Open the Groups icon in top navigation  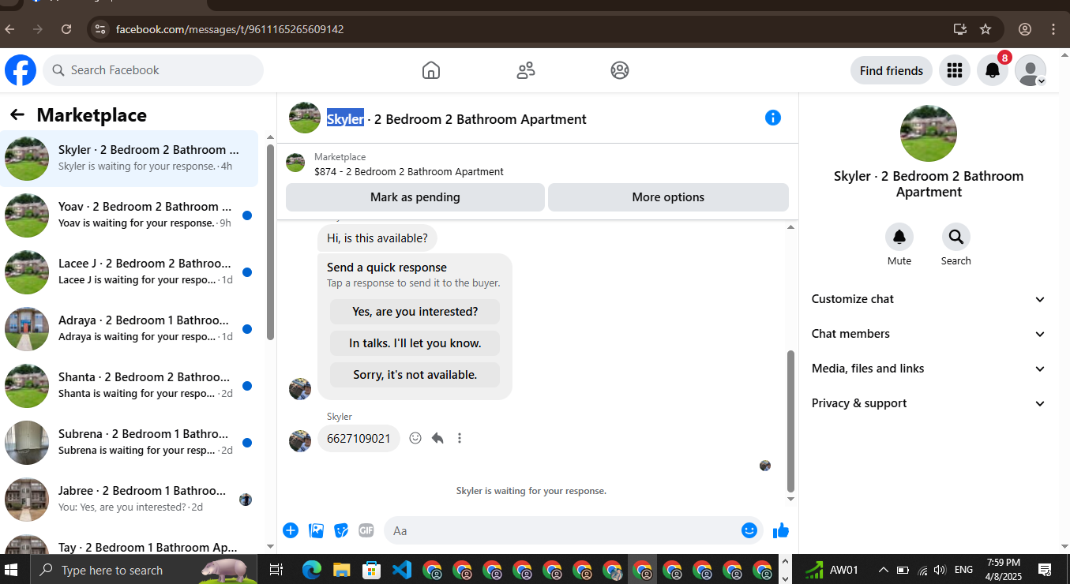(x=620, y=70)
